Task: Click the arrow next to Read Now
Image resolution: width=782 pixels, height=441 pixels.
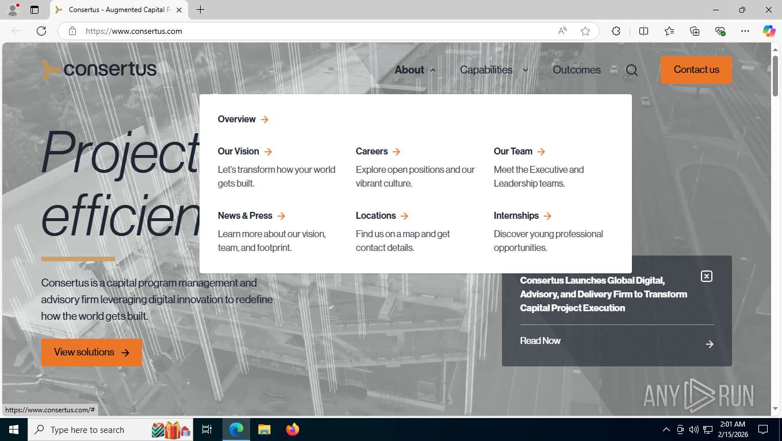Action: coord(710,344)
